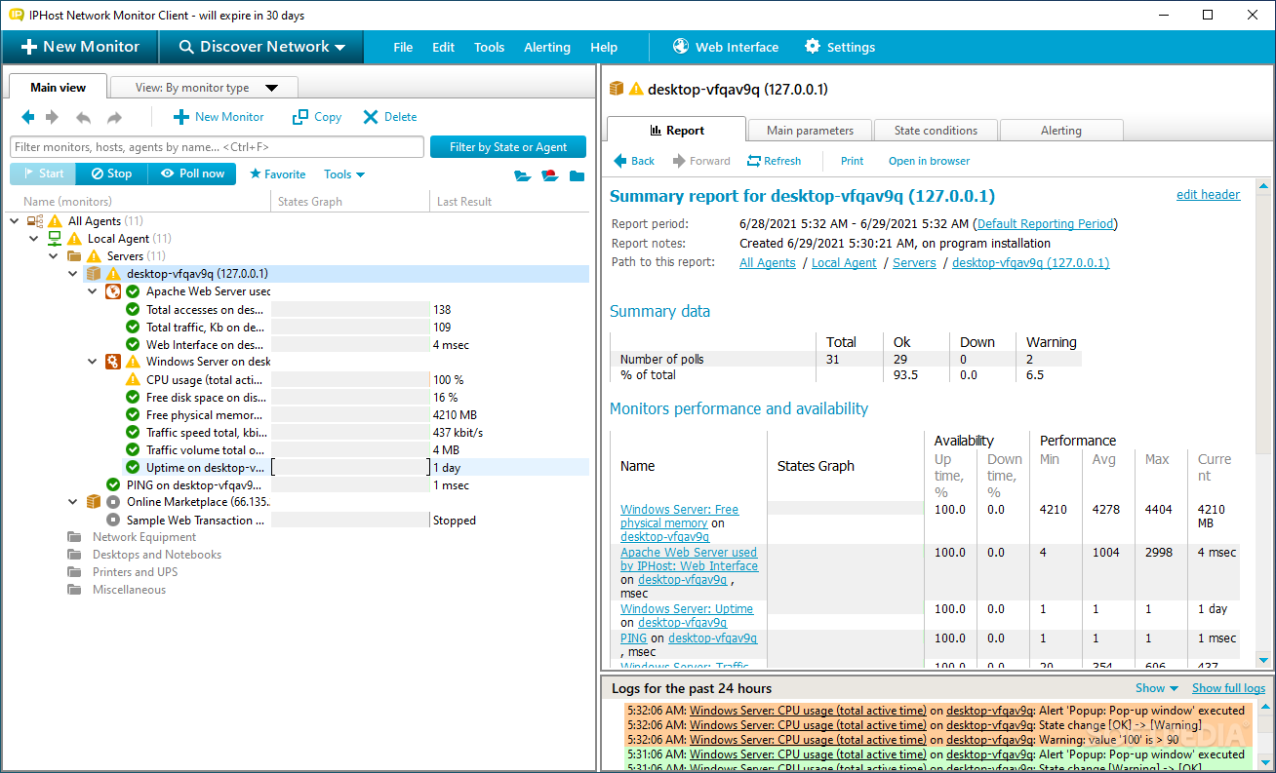Click the Apache Web Server application icon

coord(113,291)
